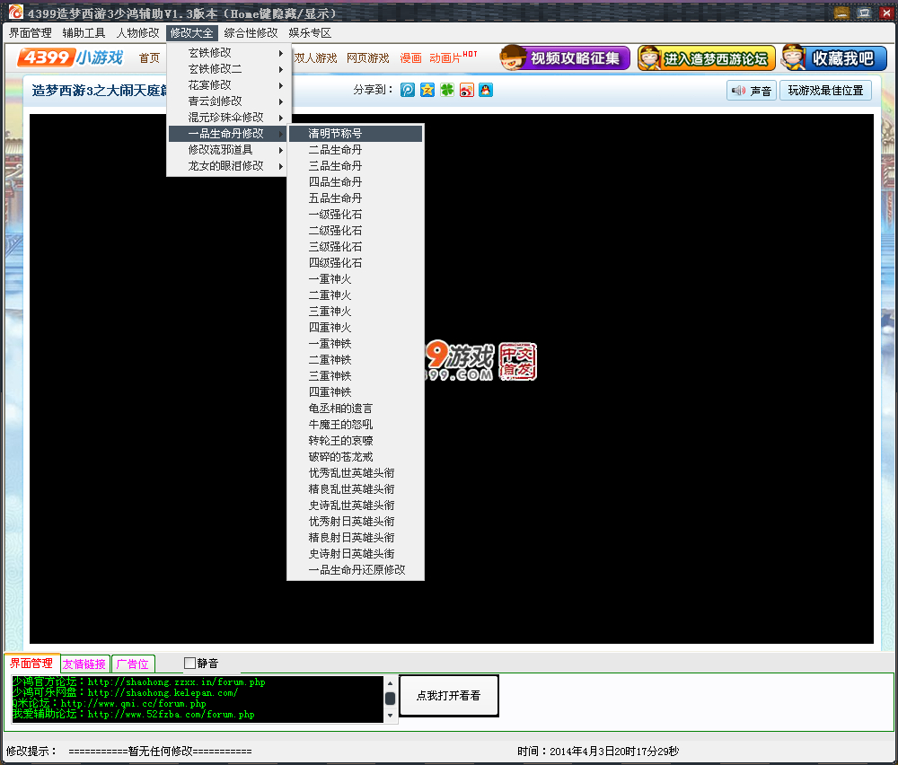898x765 pixels.
Task: Click the links box scroll-down arrow
Action: [x=390, y=716]
